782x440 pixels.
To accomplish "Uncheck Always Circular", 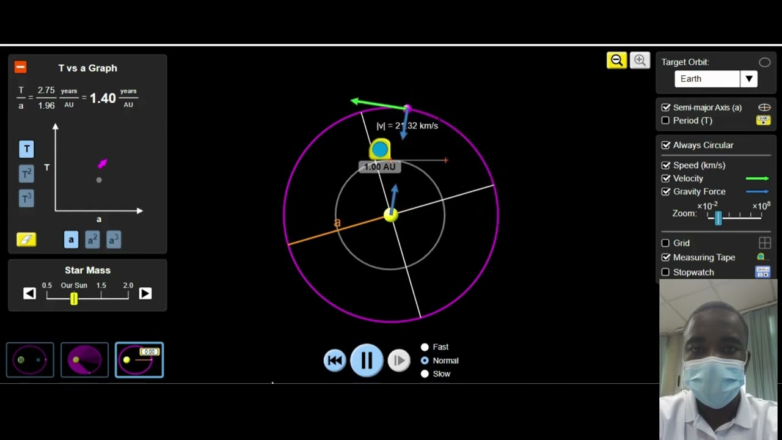I will 666,145.
